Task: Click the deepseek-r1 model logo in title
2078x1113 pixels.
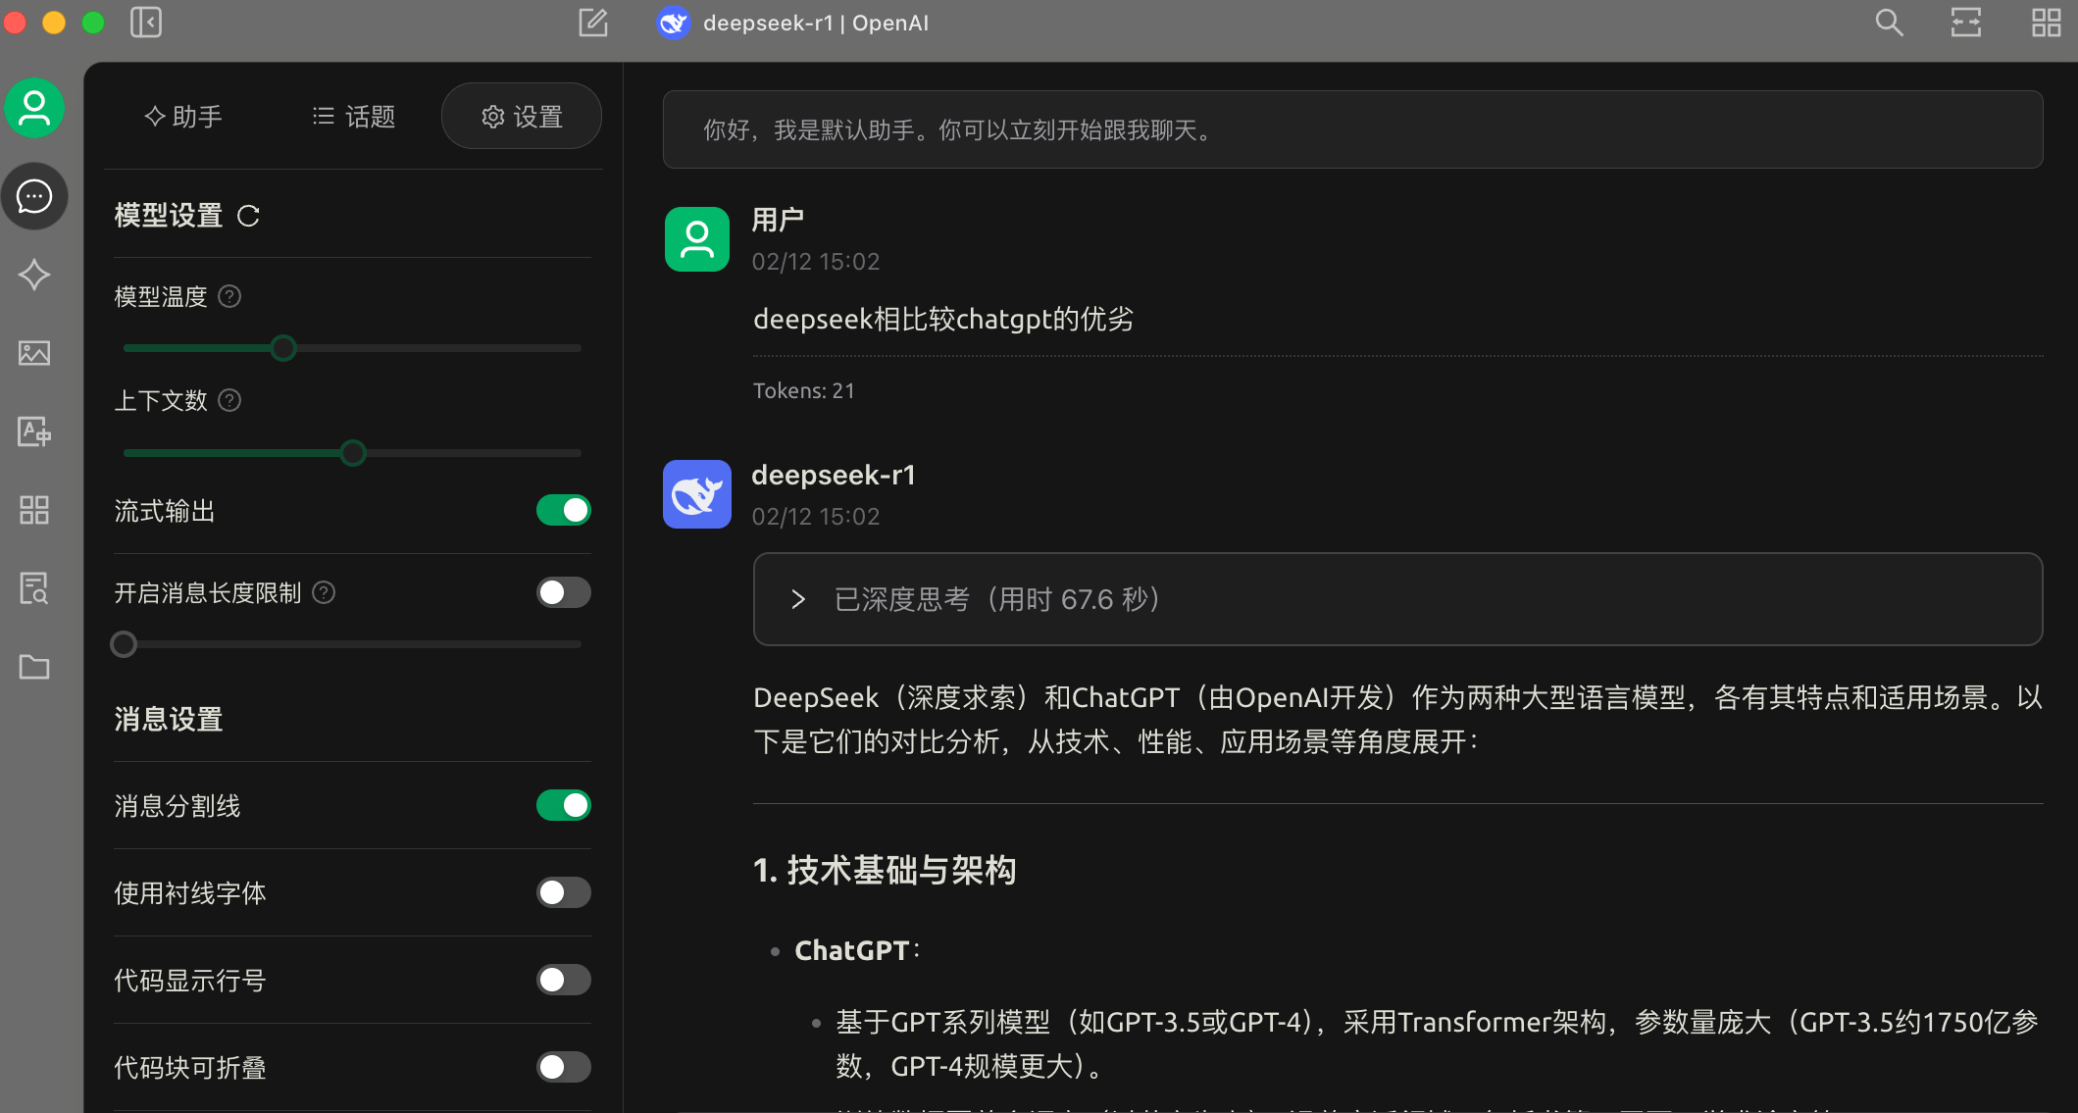Action: [x=674, y=23]
